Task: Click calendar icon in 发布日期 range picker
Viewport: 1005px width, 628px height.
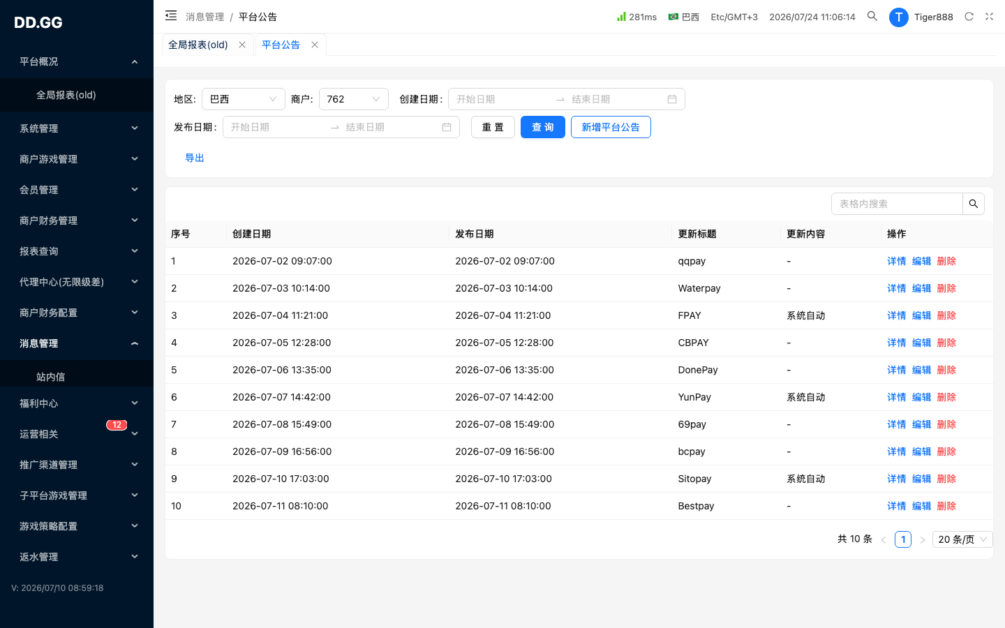Action: [x=447, y=127]
